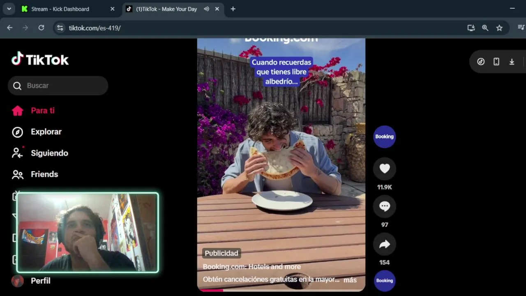
Task: Open the Para ti feed
Action: tap(43, 111)
